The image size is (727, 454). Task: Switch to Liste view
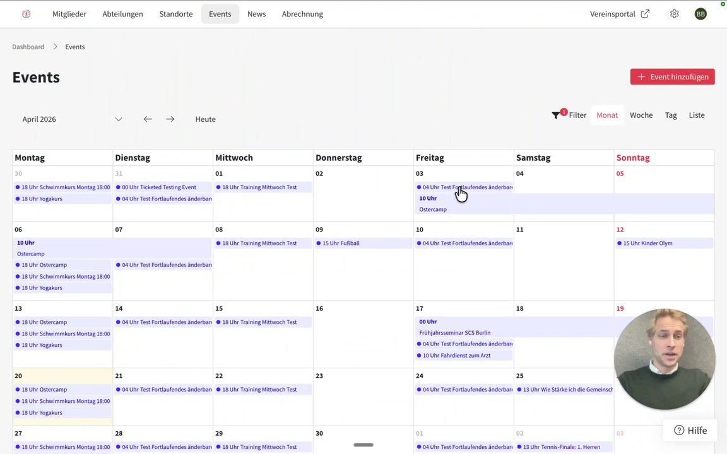pyautogui.click(x=697, y=115)
